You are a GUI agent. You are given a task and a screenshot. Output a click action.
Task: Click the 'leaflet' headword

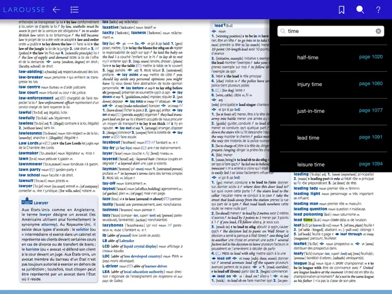[300, 244]
